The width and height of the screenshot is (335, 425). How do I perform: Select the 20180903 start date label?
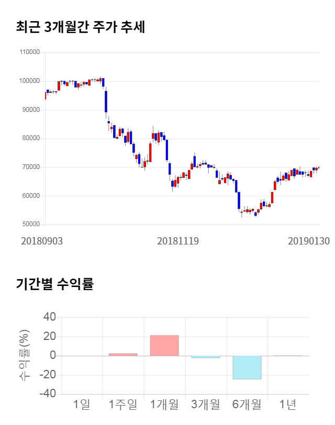(x=42, y=241)
